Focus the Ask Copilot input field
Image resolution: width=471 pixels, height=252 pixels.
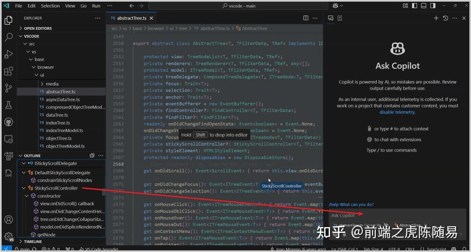397,215
